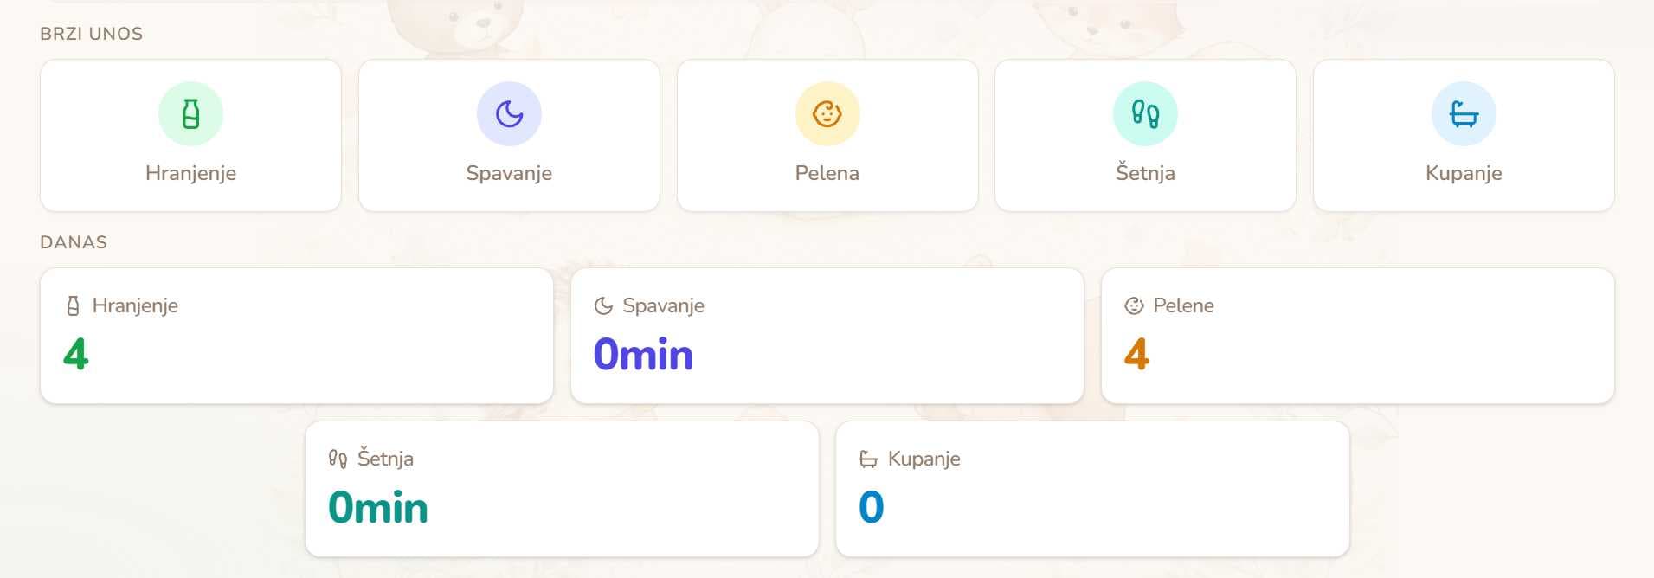The image size is (1654, 578).
Task: Select the orange diaper count 4
Action: click(1137, 353)
